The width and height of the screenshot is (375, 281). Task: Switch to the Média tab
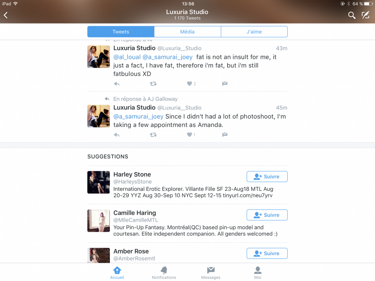(187, 31)
